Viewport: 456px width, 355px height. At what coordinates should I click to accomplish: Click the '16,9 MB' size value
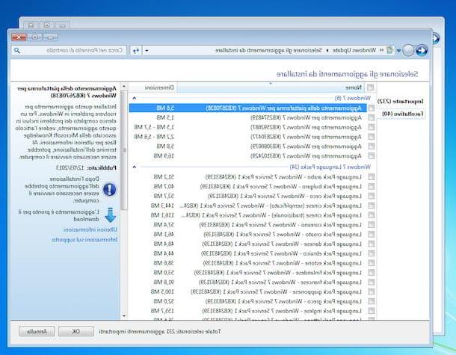(164, 156)
